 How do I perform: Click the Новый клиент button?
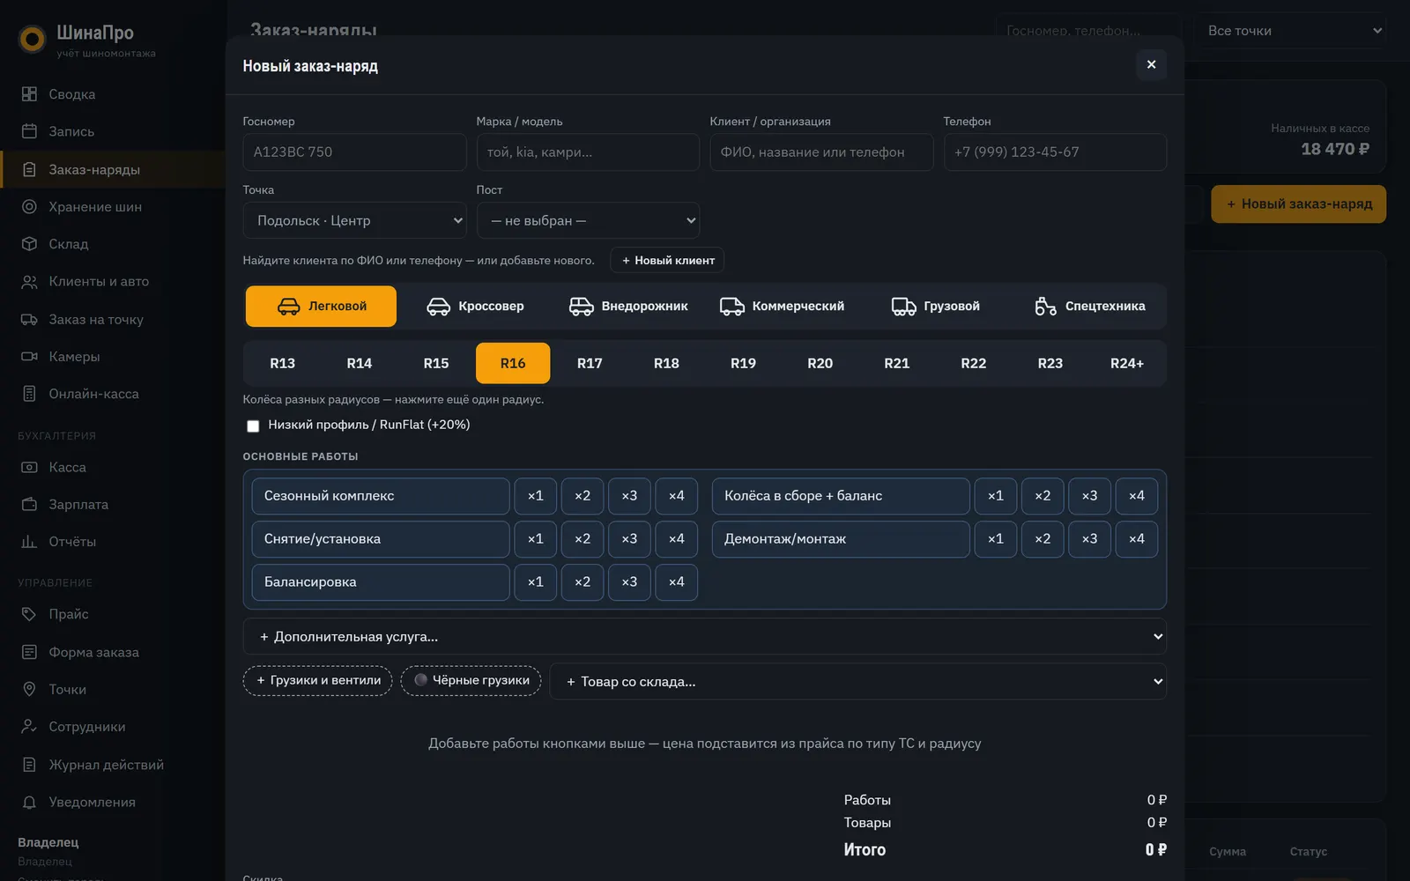(x=667, y=261)
